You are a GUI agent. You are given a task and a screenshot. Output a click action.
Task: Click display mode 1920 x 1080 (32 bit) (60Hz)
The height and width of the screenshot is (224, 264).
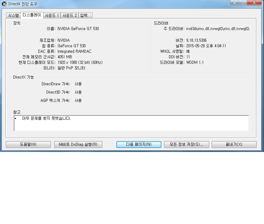click(80, 62)
